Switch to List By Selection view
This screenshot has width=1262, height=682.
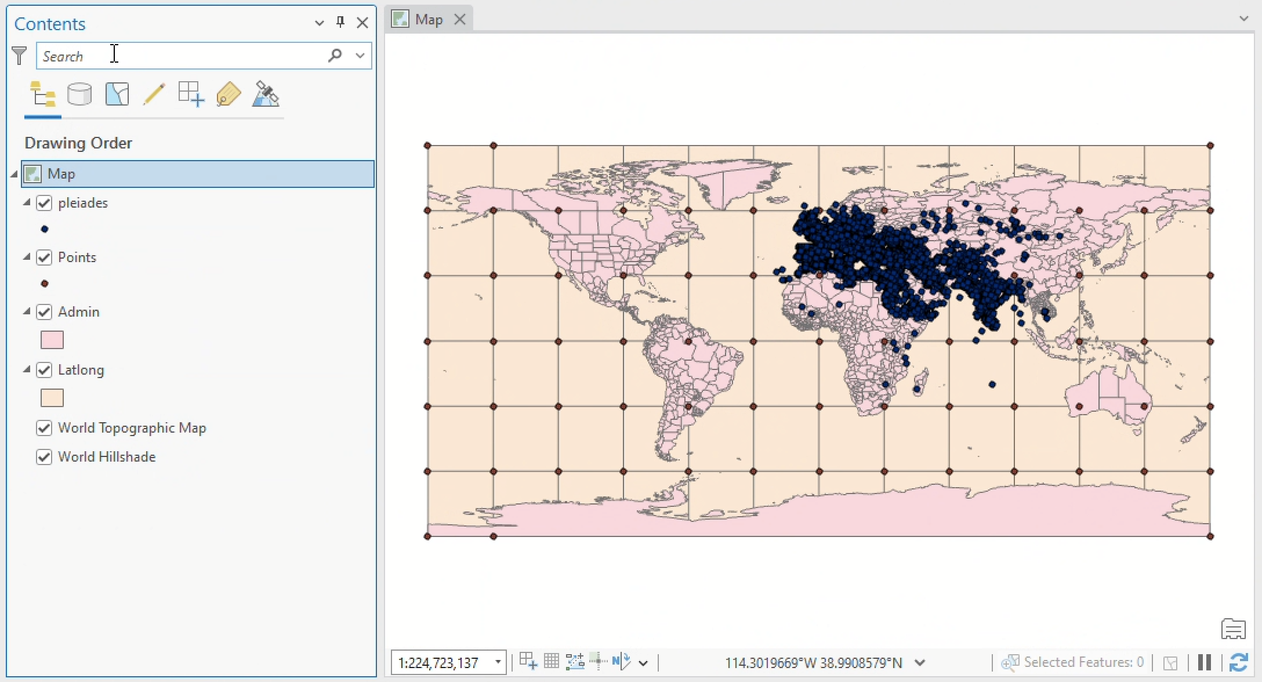117,94
